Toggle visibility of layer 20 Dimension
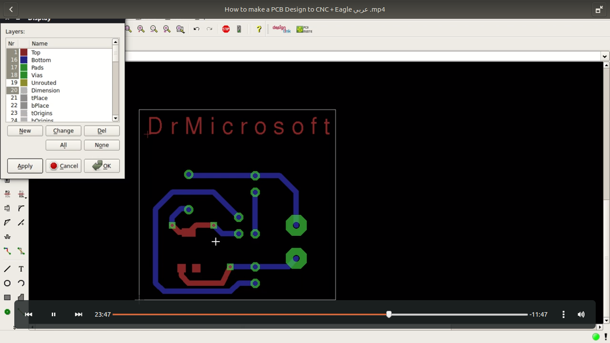The width and height of the screenshot is (610, 343). (13, 90)
